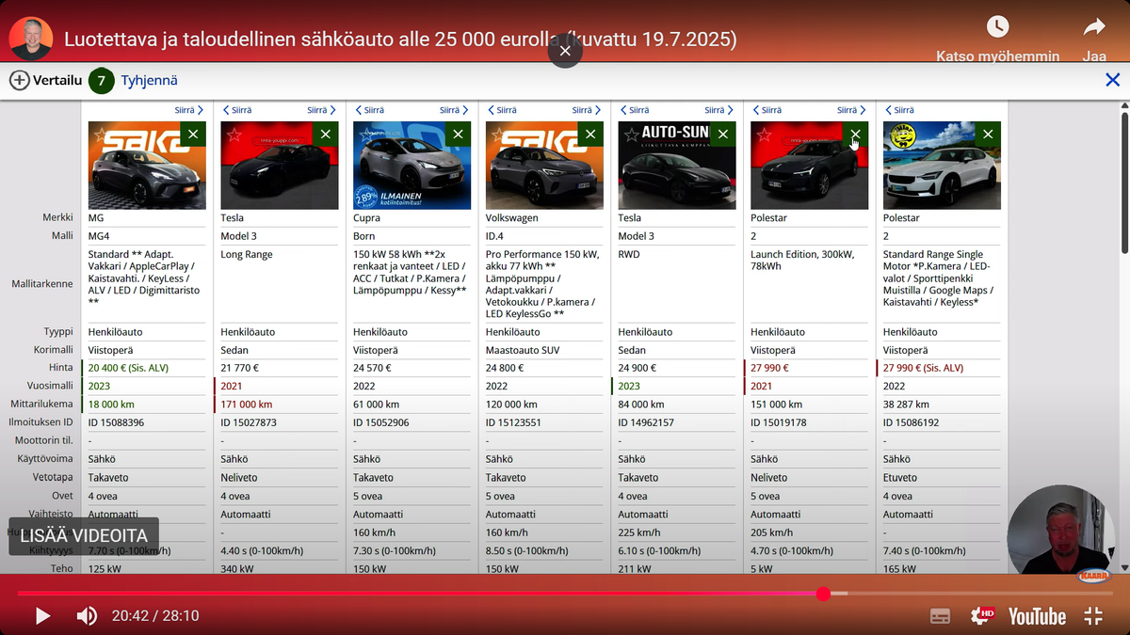Move Tesla Long Range column right with Siirrä
This screenshot has height=635, width=1130.
point(322,110)
